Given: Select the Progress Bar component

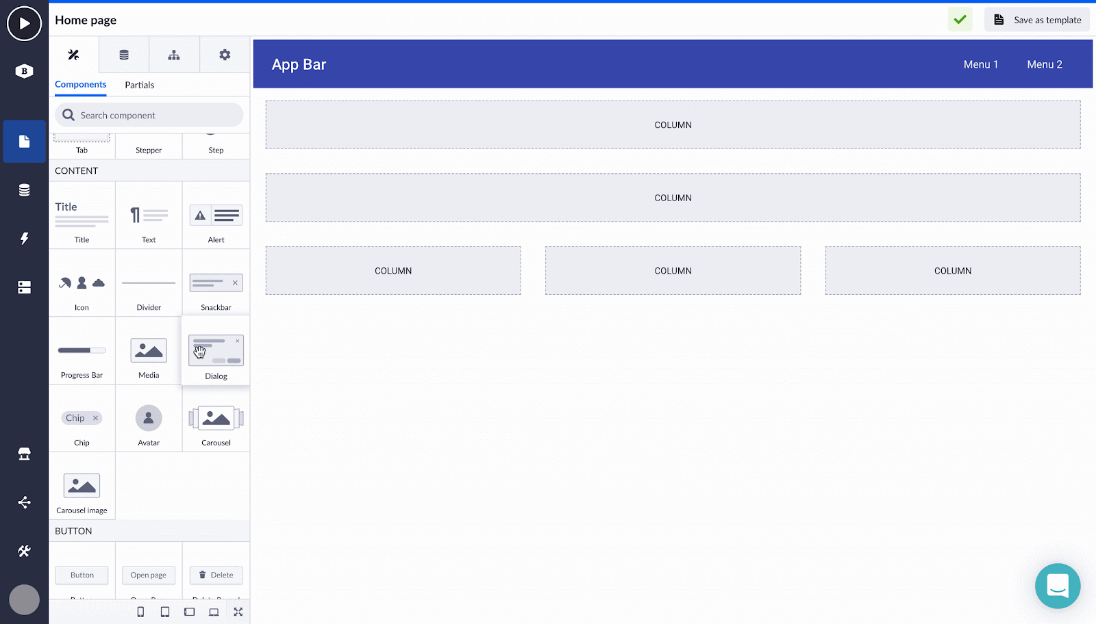Looking at the screenshot, I should tap(82, 351).
